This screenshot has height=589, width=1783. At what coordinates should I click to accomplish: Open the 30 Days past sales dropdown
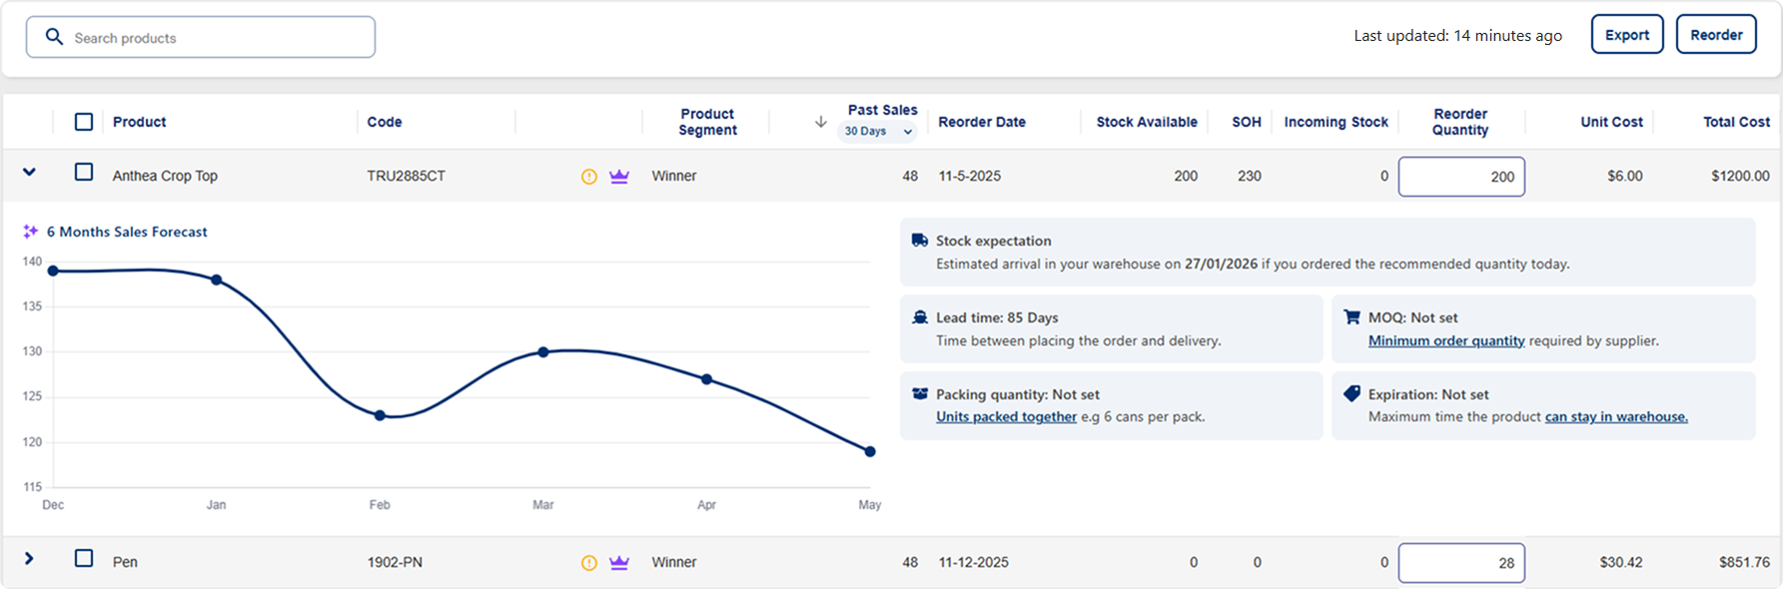(878, 132)
